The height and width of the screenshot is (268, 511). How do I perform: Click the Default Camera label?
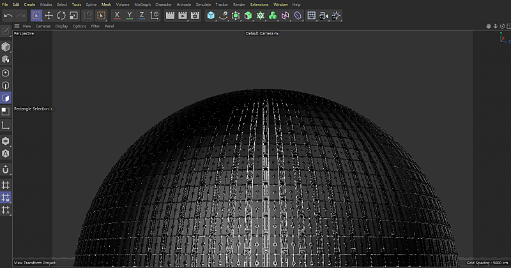(260, 33)
